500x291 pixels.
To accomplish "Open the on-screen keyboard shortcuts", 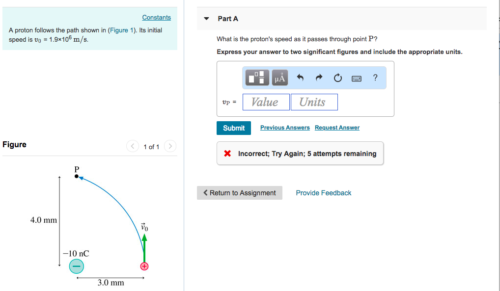I will point(357,78).
